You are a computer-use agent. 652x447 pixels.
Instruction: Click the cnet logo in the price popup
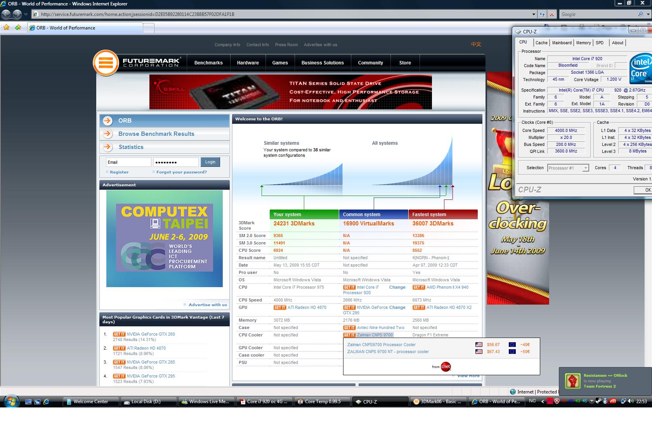pos(446,366)
